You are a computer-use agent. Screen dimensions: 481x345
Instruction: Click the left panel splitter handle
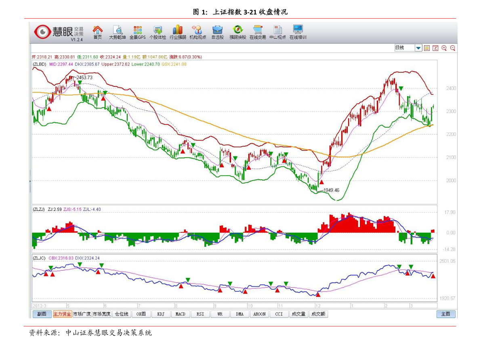coord(30,181)
